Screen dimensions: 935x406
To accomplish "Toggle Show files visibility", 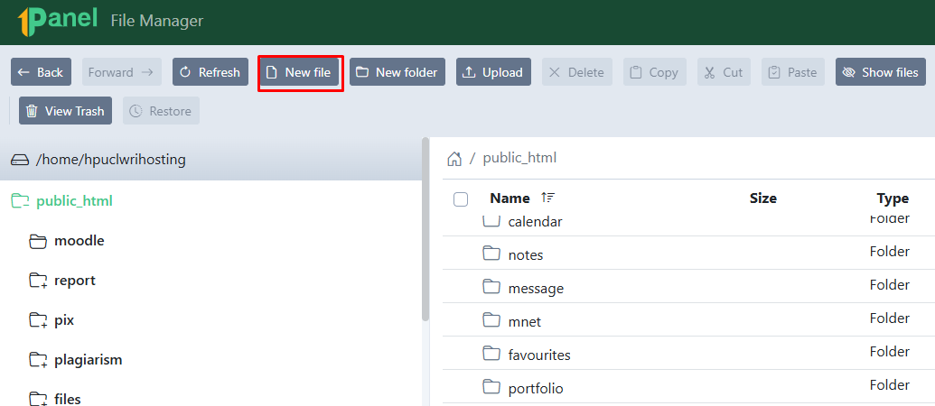I will [880, 72].
